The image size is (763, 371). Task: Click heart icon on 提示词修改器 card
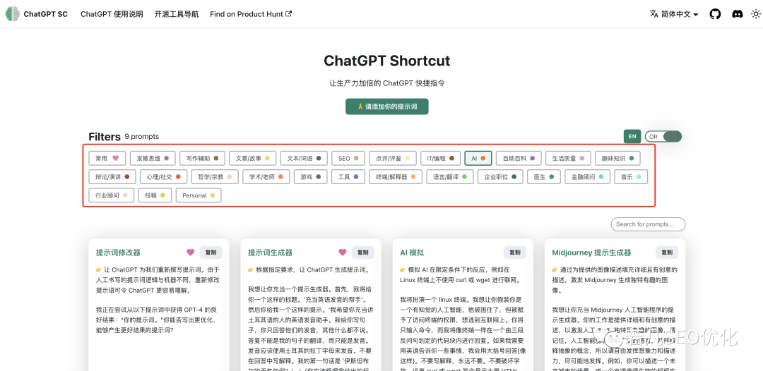click(x=190, y=253)
